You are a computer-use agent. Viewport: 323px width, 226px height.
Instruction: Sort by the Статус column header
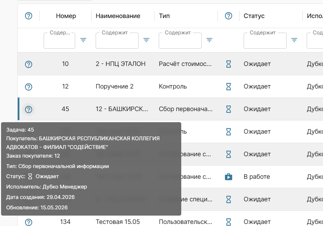click(x=254, y=16)
